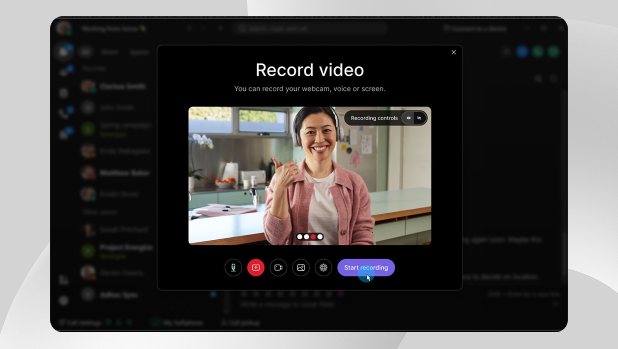Close the Record video dialog
The image size is (618, 349).
[453, 52]
